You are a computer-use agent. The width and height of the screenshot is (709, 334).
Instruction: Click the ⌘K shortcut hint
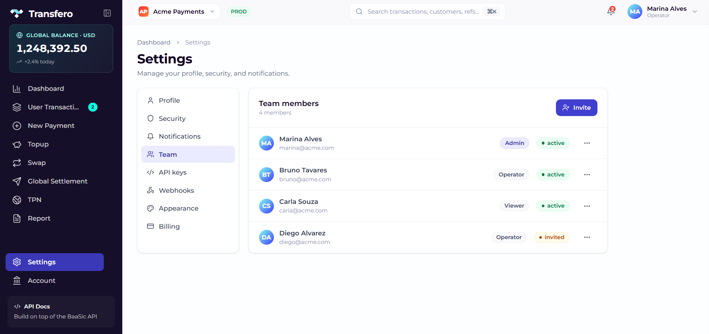pyautogui.click(x=491, y=11)
